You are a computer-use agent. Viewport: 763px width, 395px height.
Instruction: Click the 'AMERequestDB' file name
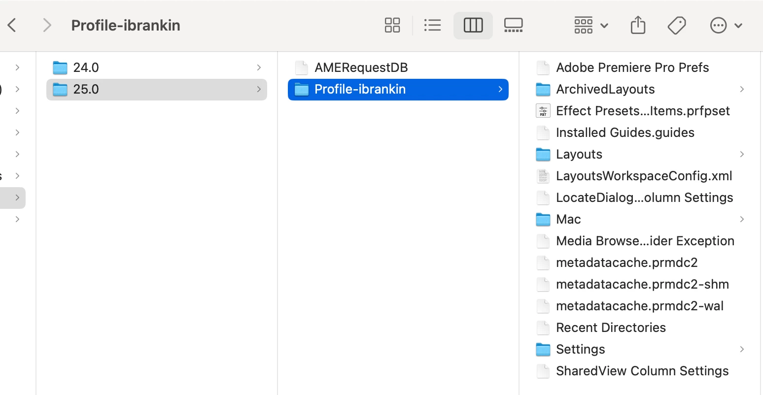tap(361, 67)
